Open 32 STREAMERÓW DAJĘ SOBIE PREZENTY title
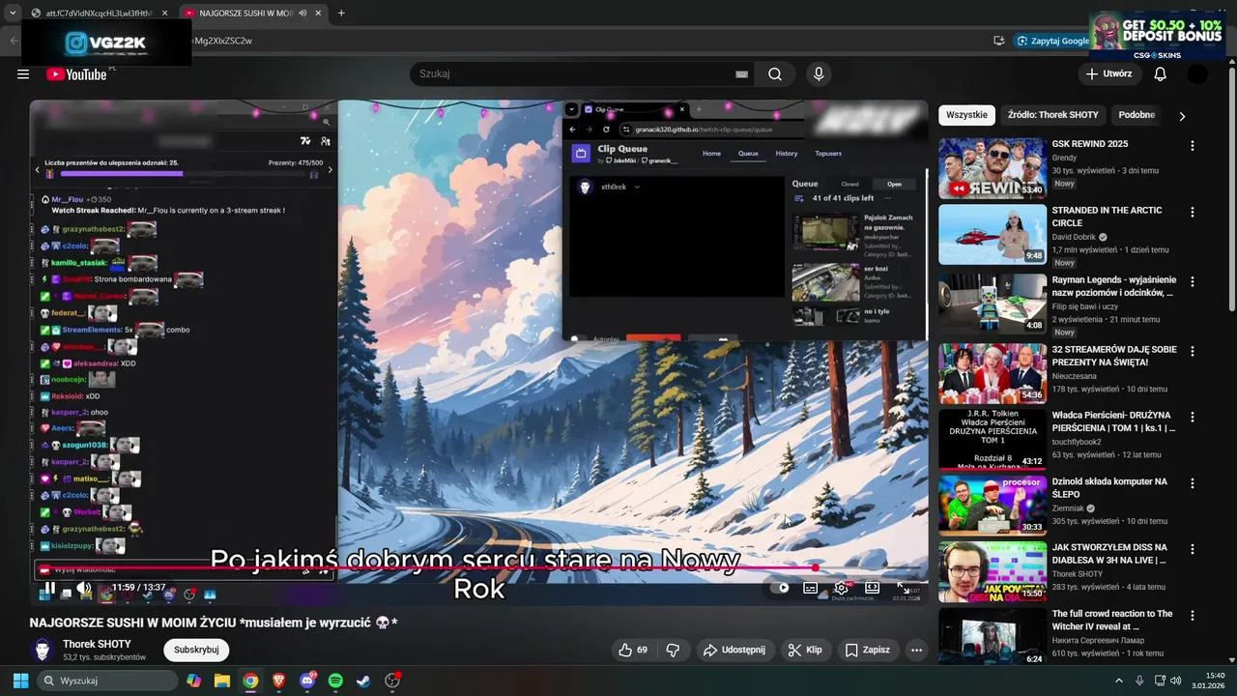This screenshot has height=696, width=1237. pos(1114,356)
